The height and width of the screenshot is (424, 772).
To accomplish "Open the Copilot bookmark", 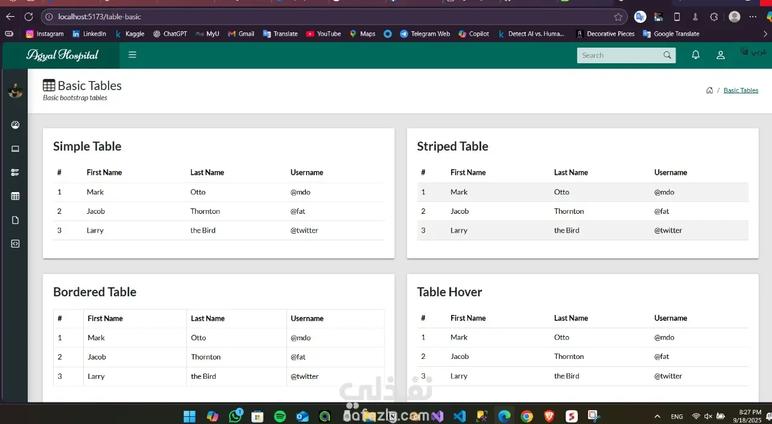I will [x=474, y=34].
